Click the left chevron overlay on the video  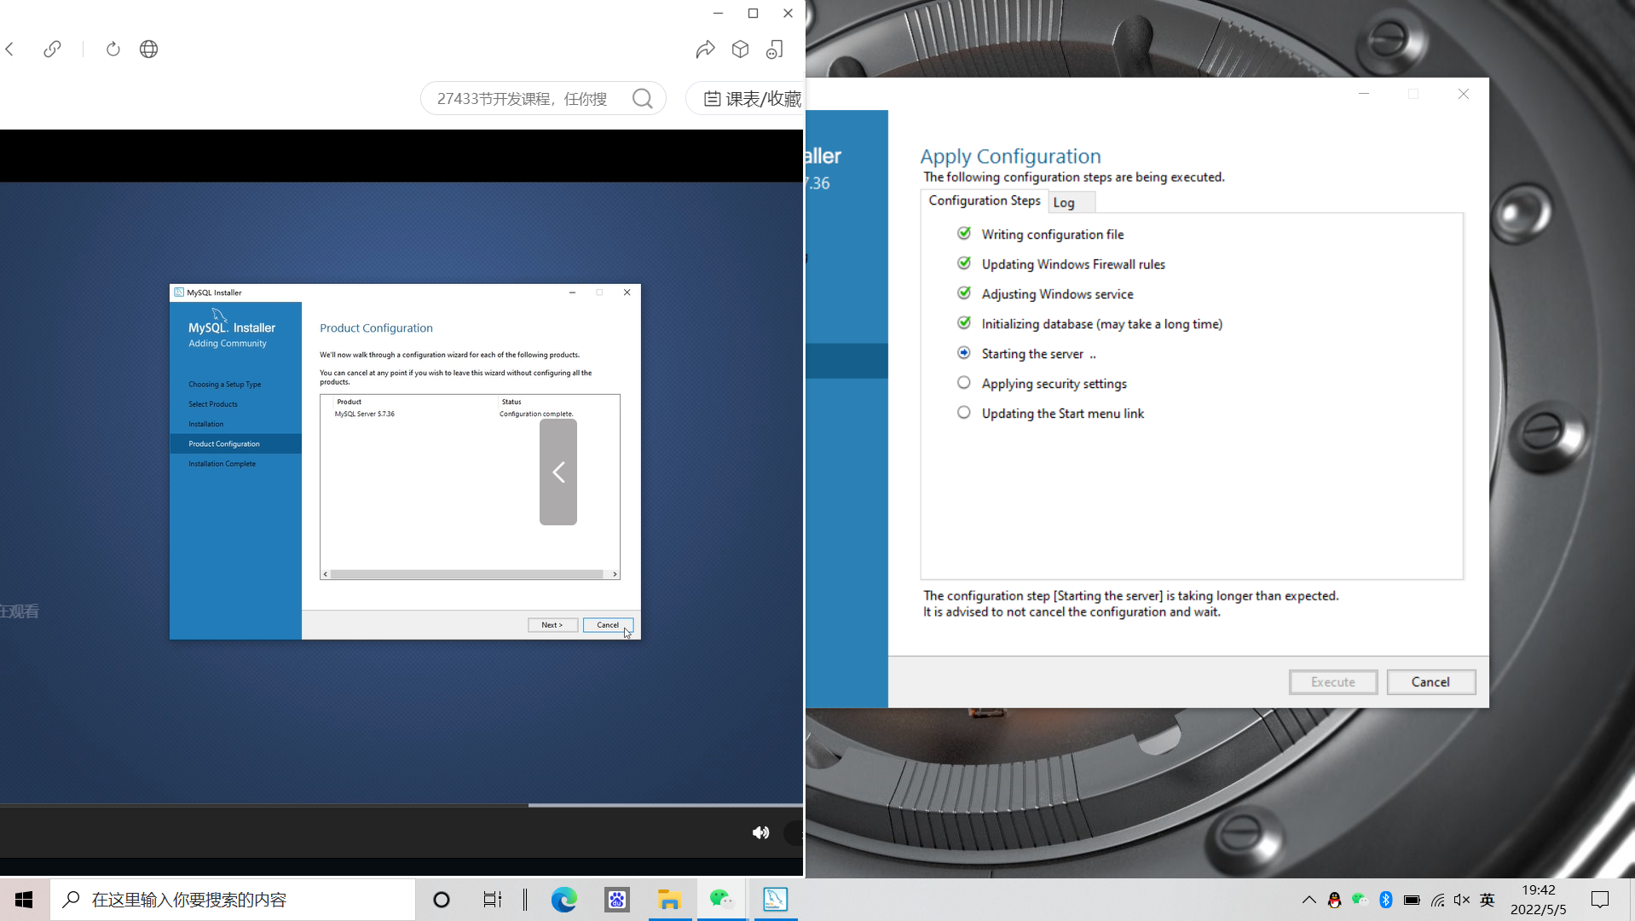[x=558, y=472]
